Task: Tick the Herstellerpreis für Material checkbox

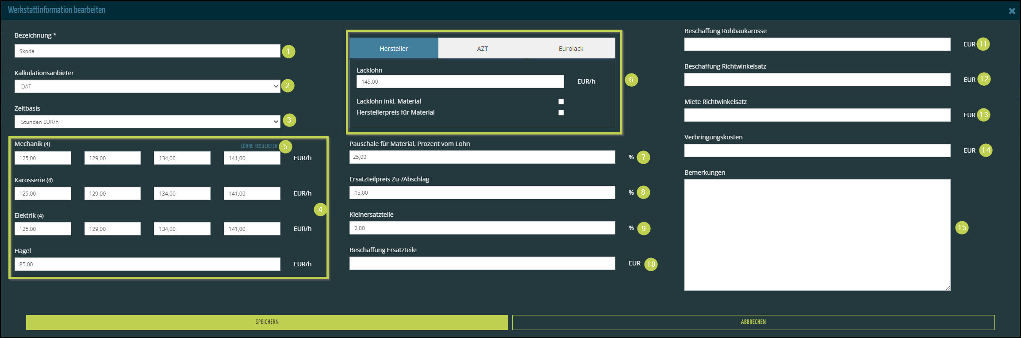Action: pos(561,112)
